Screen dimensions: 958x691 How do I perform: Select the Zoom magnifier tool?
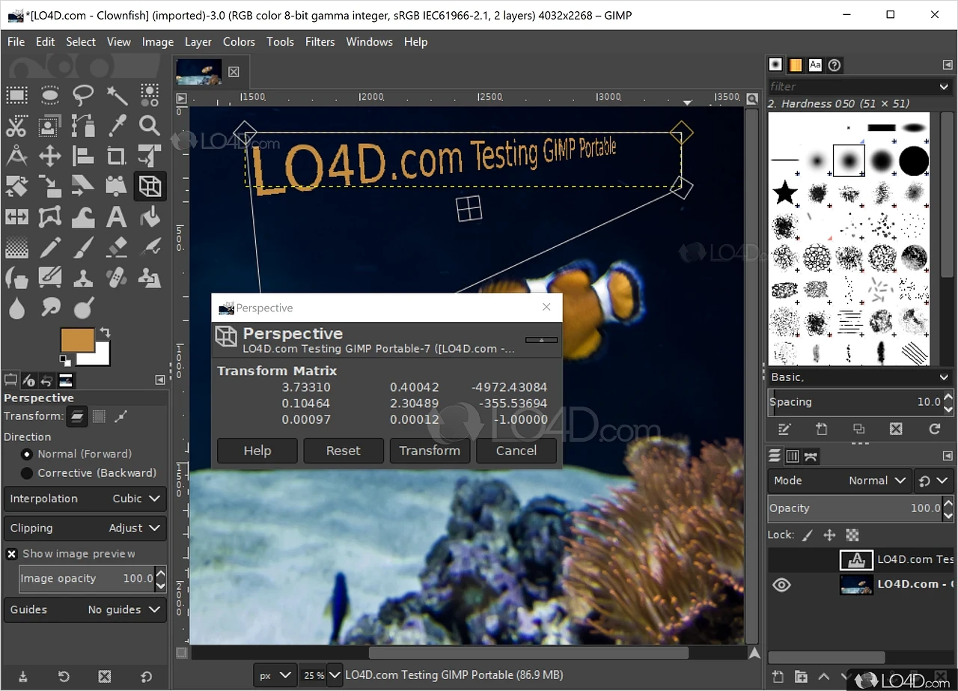pyautogui.click(x=150, y=125)
